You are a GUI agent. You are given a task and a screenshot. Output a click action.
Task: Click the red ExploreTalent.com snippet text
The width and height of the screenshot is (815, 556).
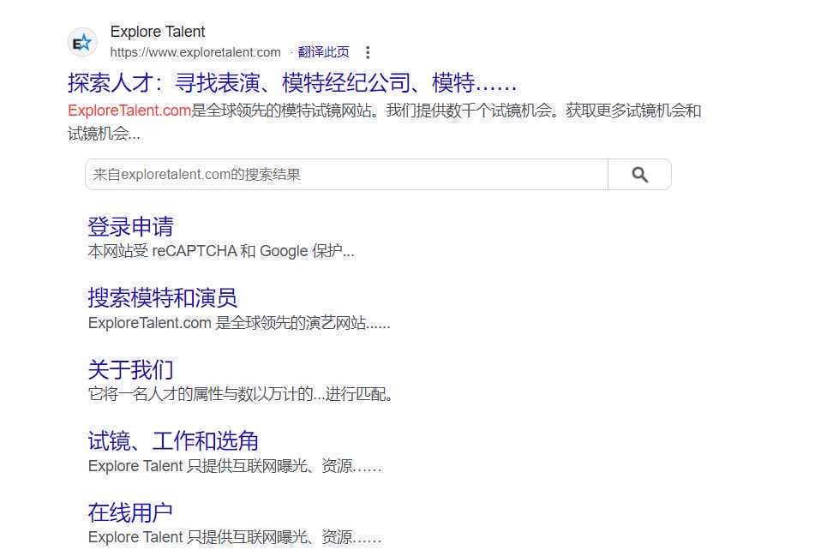(129, 111)
